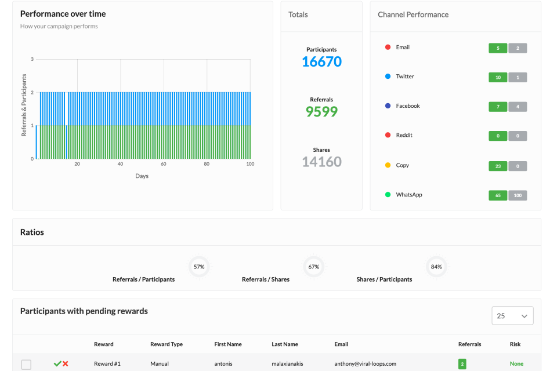Click the dark blue dot beside Facebook

[388, 106]
